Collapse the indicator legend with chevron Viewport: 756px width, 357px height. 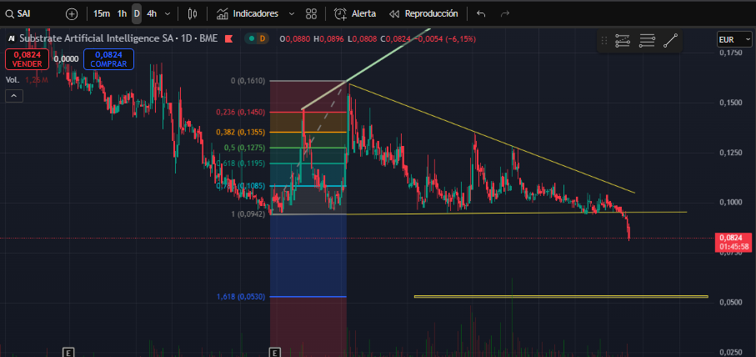[x=14, y=96]
